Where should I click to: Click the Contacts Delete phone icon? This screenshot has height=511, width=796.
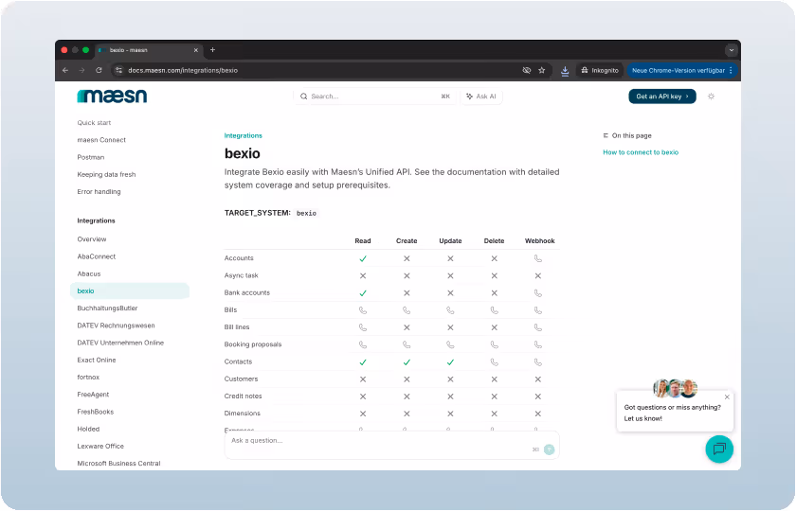[495, 361]
